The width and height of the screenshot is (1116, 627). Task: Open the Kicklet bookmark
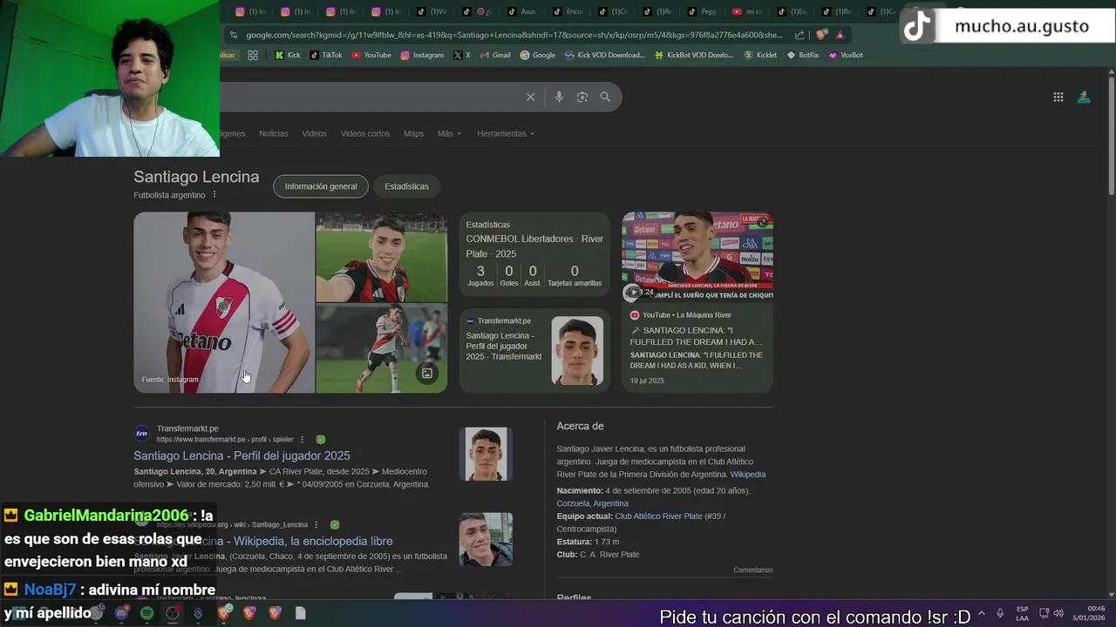coord(760,55)
